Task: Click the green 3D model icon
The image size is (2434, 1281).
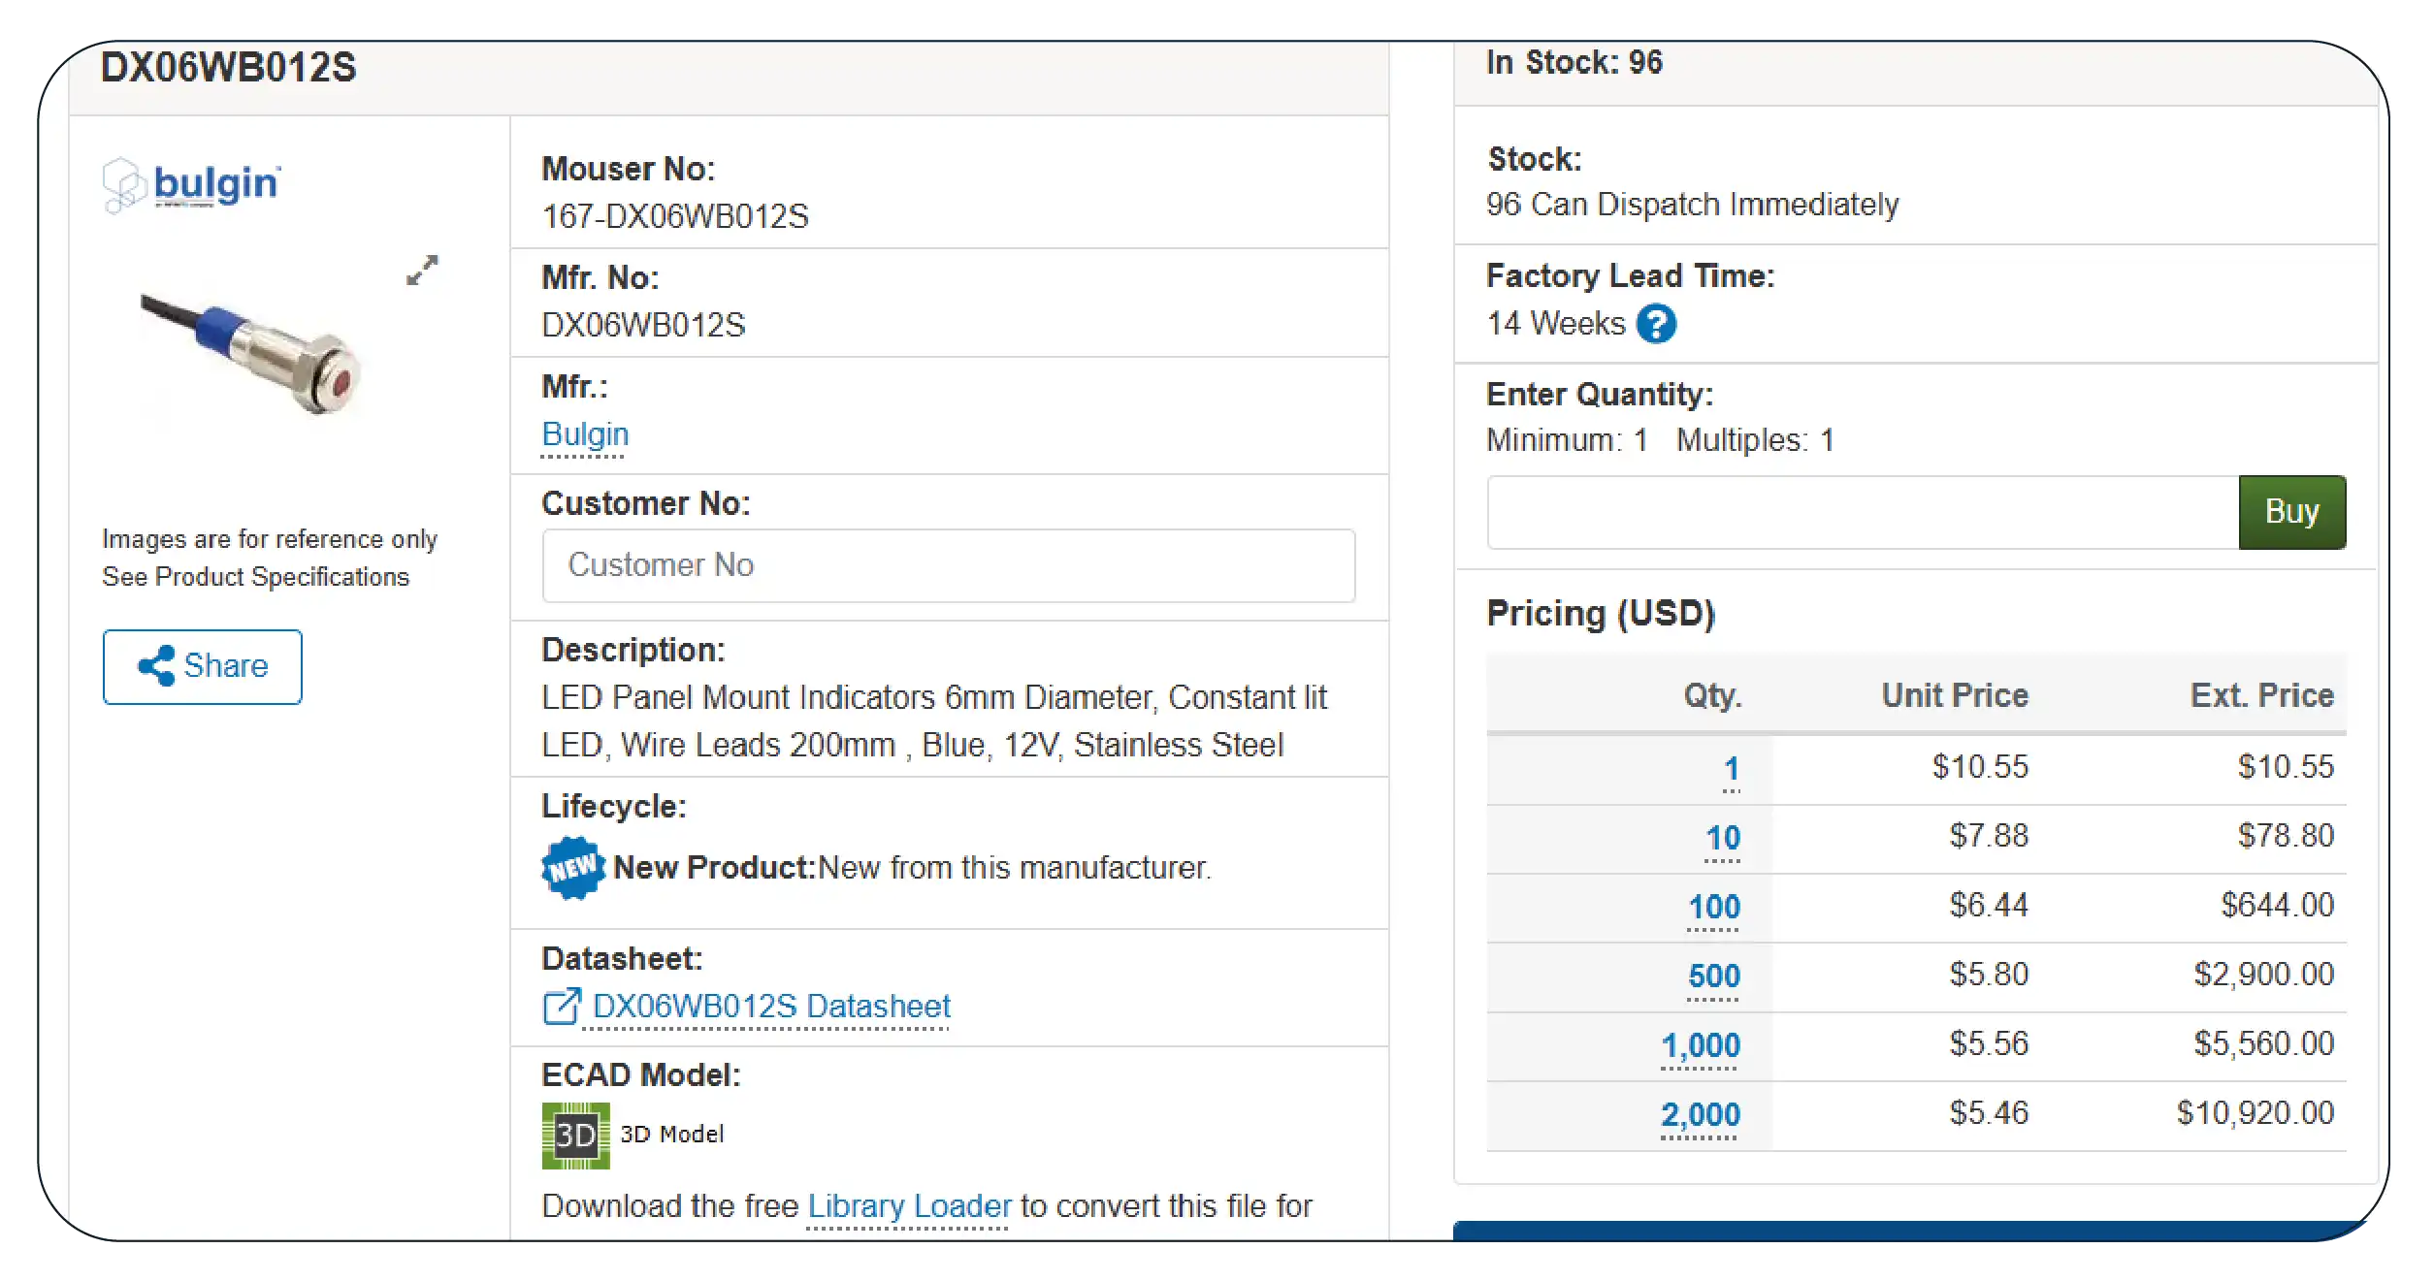Action: click(575, 1135)
